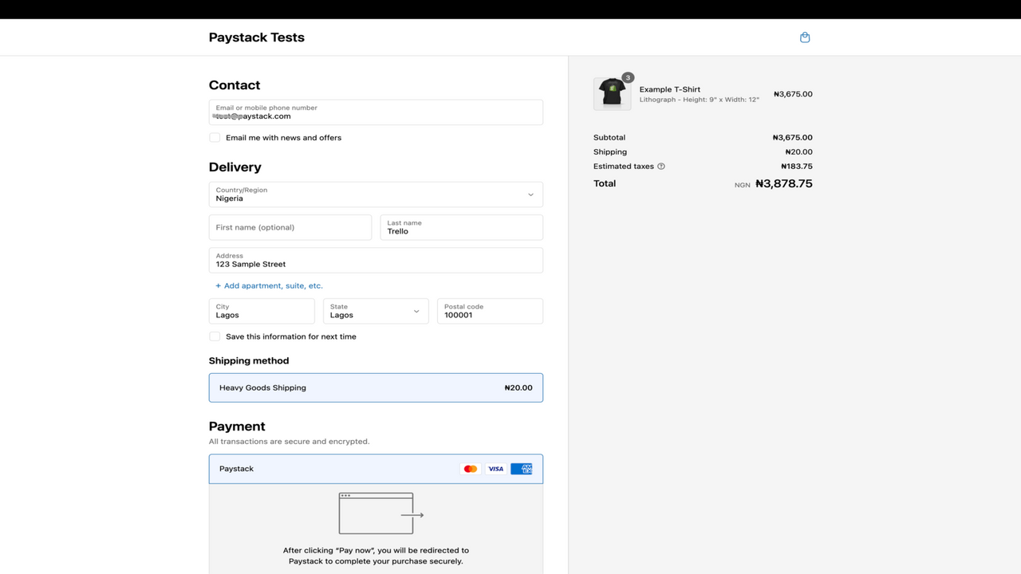The height and width of the screenshot is (574, 1021).
Task: Click the Estimated taxes label
Action: coord(624,167)
